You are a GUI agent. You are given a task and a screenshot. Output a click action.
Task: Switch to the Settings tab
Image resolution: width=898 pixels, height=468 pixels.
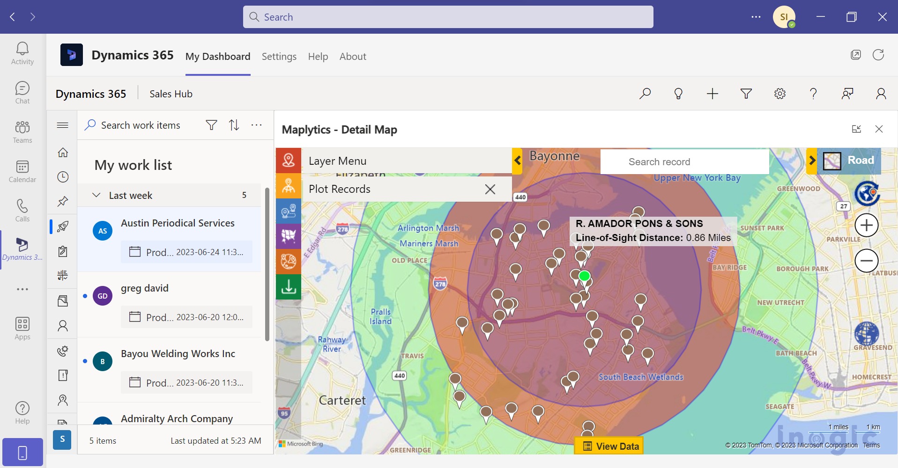point(279,57)
